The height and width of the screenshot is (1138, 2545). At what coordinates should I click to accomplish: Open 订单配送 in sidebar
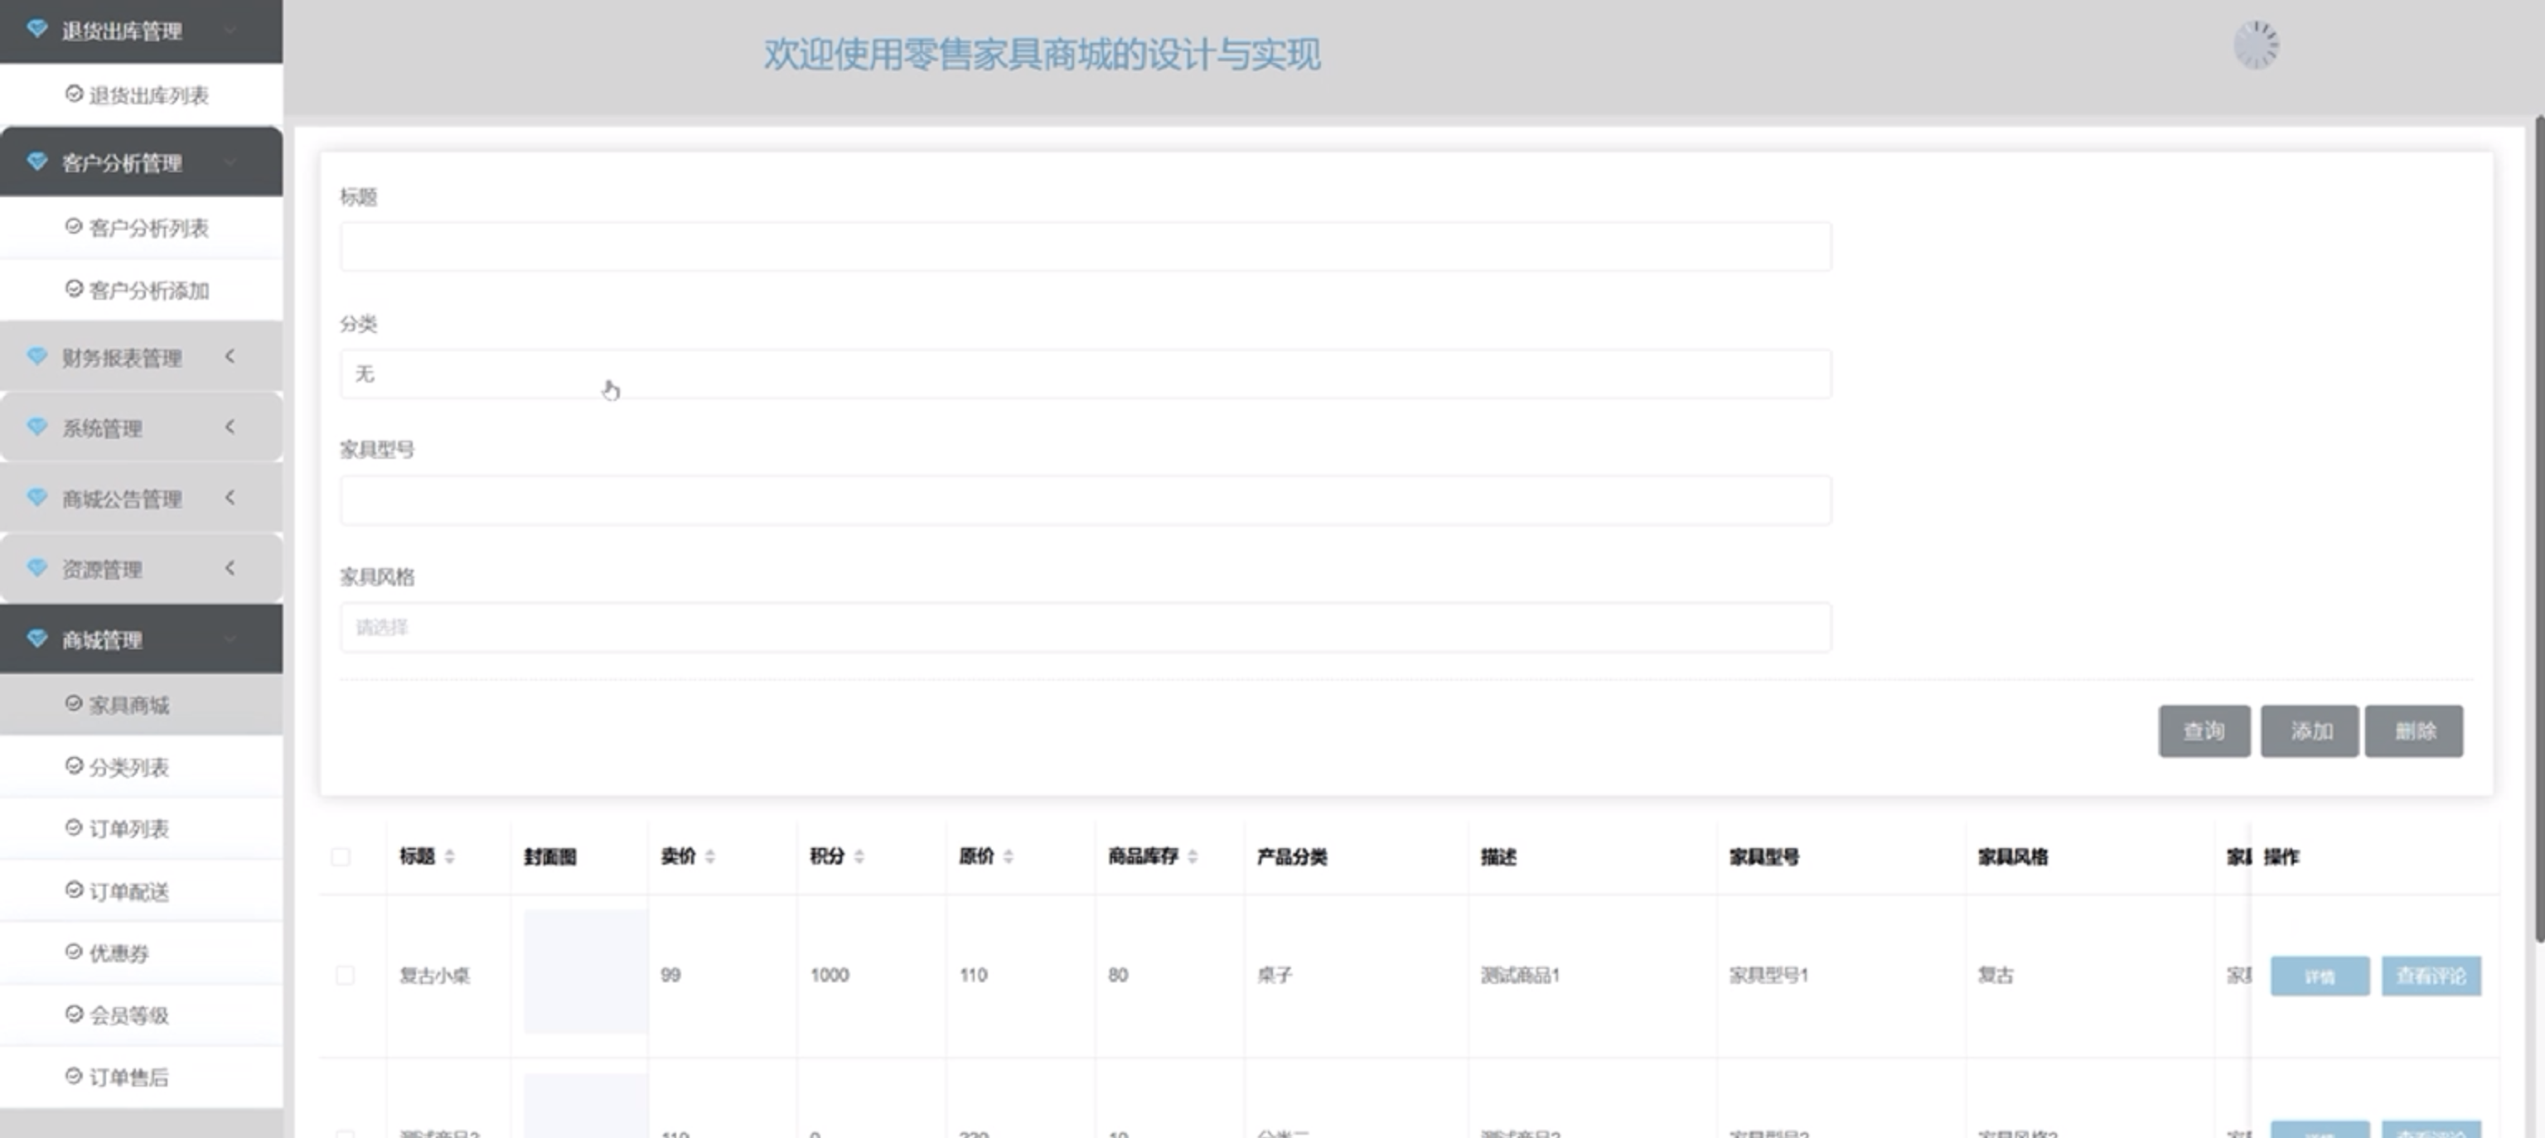click(128, 891)
